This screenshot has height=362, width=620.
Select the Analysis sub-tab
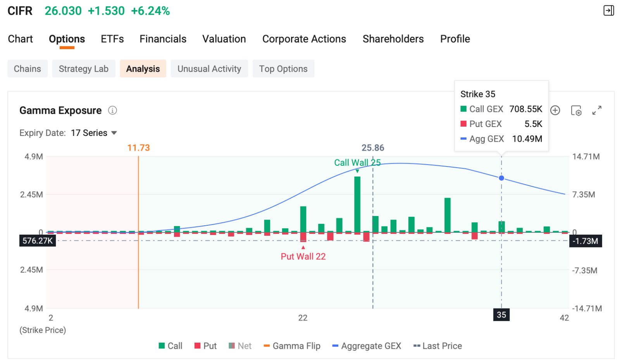pos(143,69)
